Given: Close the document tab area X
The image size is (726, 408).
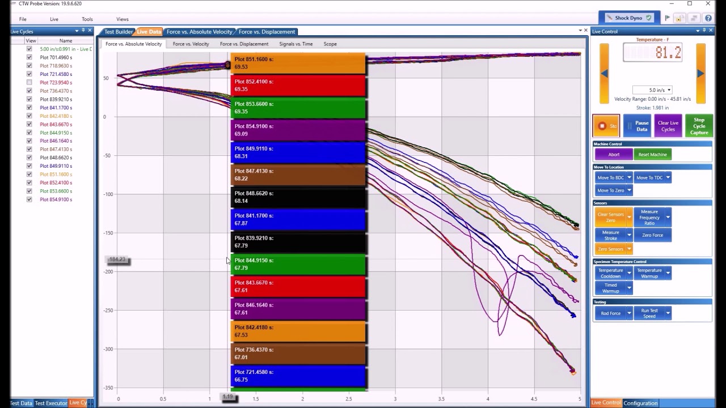Looking at the screenshot, I should pyautogui.click(x=586, y=31).
